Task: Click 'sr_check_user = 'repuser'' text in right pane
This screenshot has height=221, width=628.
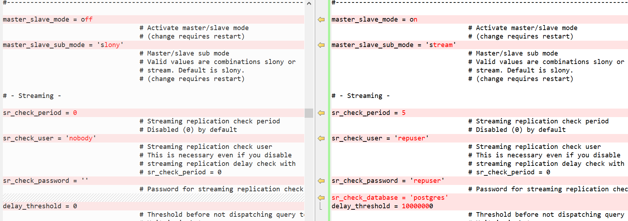Action: (380, 138)
